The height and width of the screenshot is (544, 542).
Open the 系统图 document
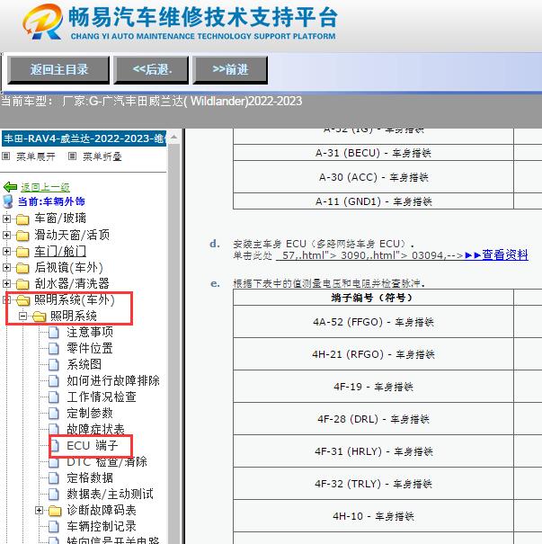pyautogui.click(x=84, y=365)
